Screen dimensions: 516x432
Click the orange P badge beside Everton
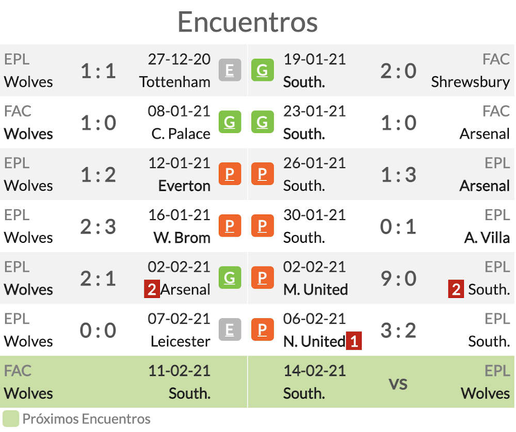[x=230, y=174]
